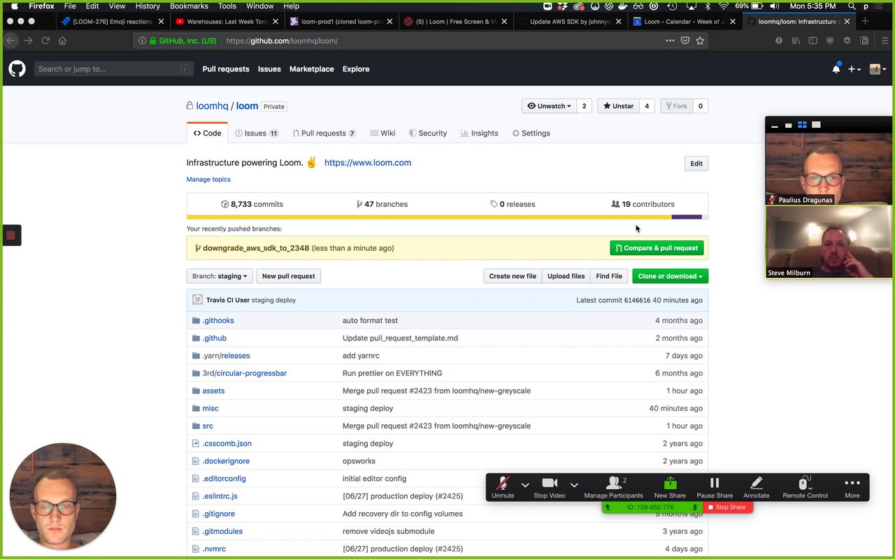
Task: Open the repository Settings tab
Action: click(531, 133)
